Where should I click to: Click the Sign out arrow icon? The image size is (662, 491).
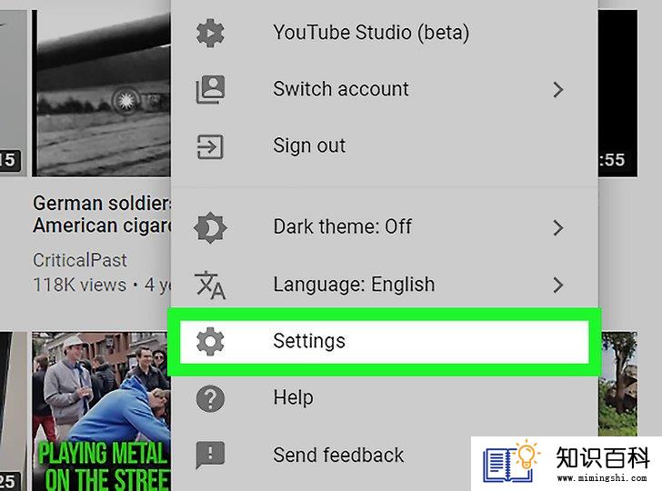coord(210,146)
